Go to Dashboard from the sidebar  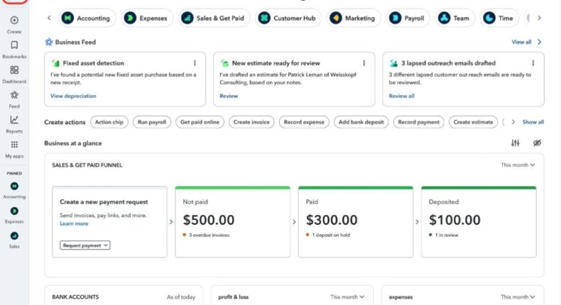[x=14, y=70]
